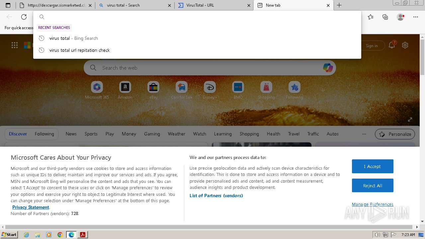
Task: Switch to the virus total - Search tab
Action: tap(134, 5)
